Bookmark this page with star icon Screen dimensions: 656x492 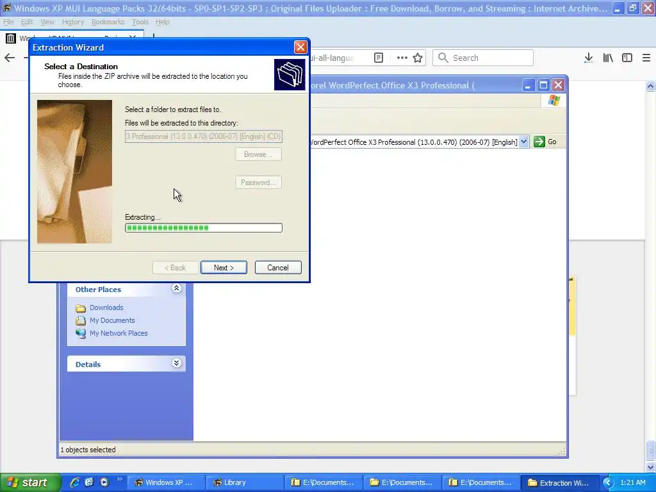pos(418,58)
